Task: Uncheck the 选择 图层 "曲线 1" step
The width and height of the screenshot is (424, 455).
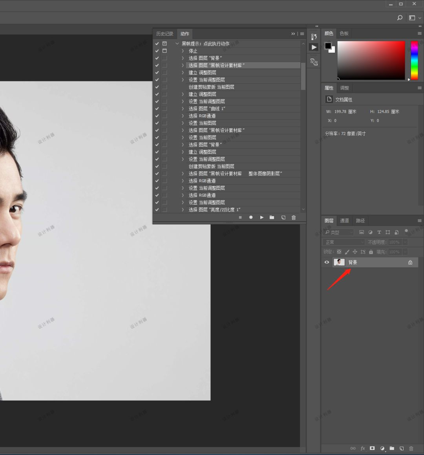Action: pyautogui.click(x=157, y=108)
